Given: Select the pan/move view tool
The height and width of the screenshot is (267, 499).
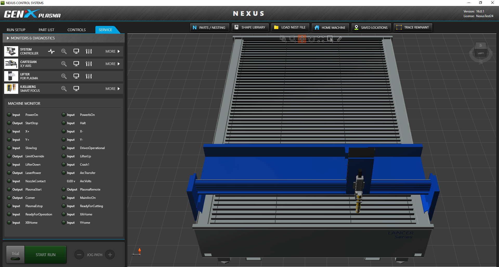Looking at the screenshot, I should click(x=302, y=39).
